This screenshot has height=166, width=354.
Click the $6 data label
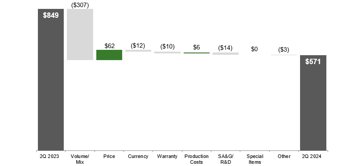pyautogui.click(x=197, y=47)
